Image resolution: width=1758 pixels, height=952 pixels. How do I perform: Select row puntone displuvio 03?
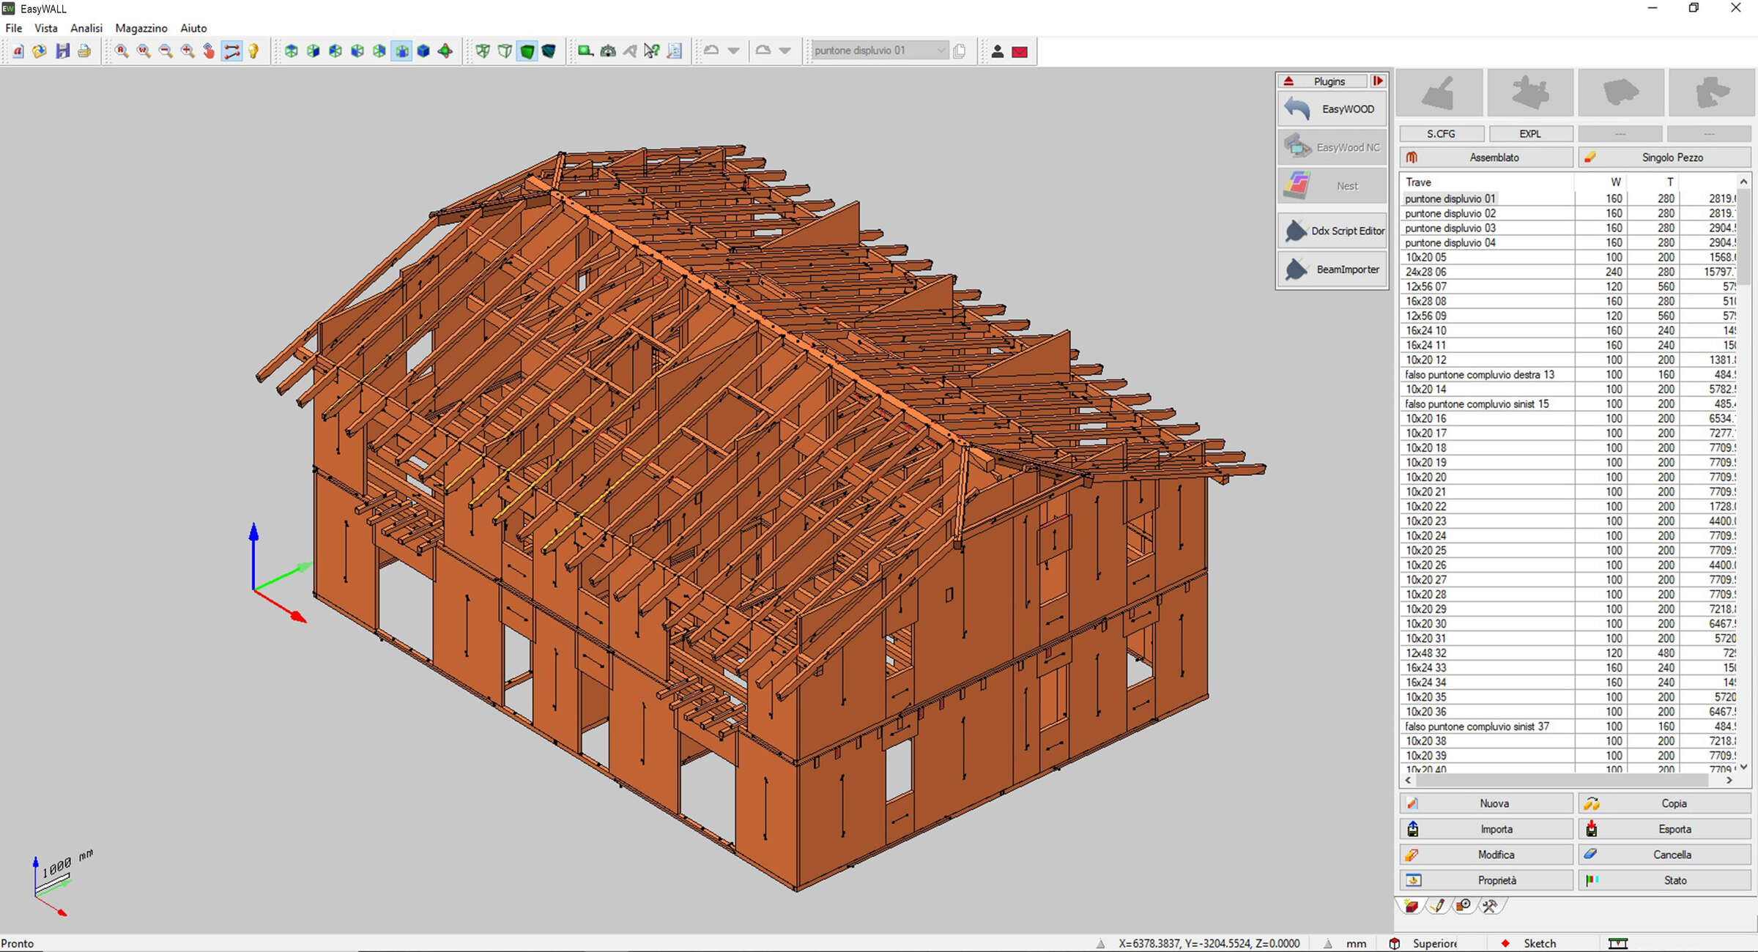pos(1569,228)
